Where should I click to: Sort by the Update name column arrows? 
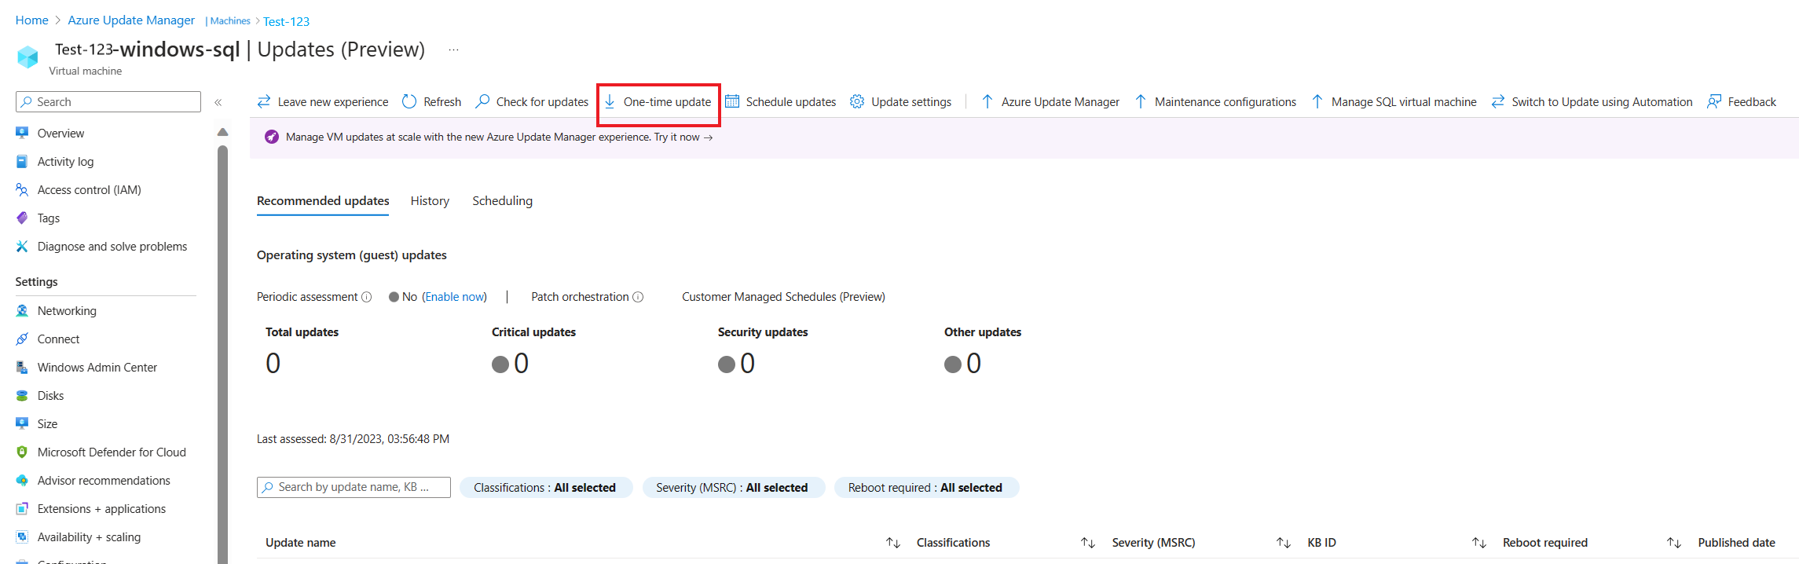tap(893, 543)
